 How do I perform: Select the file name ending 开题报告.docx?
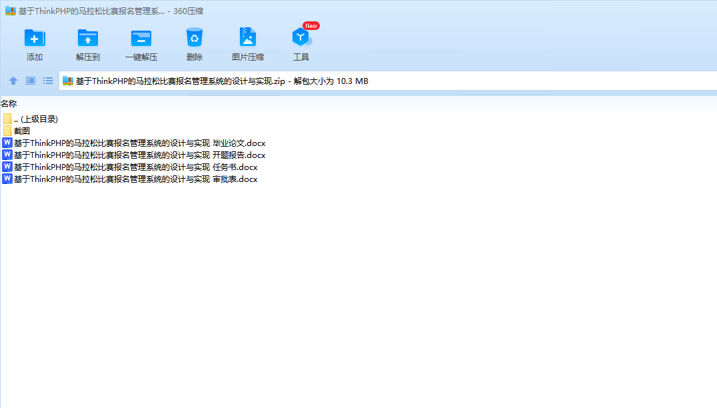click(139, 155)
